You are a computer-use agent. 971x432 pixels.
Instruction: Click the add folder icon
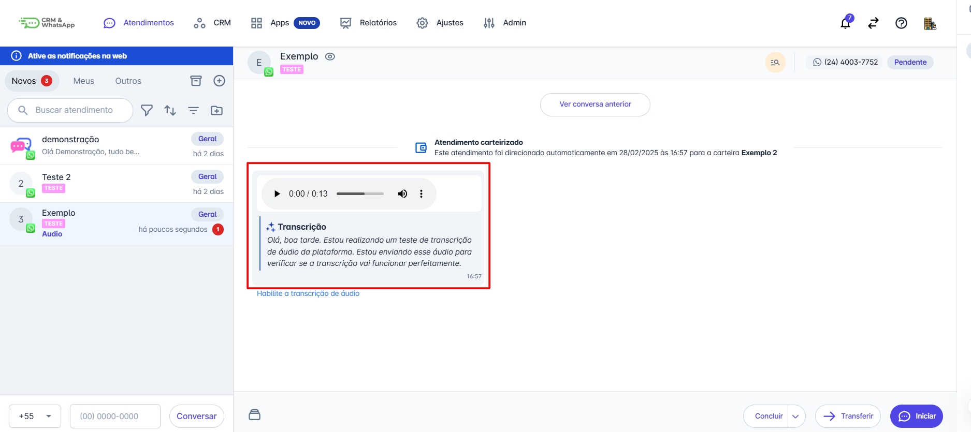tap(217, 110)
